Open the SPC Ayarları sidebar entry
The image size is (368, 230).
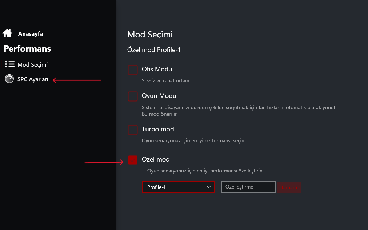[33, 79]
